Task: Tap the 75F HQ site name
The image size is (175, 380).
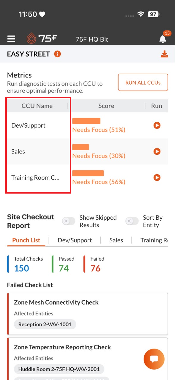Action: pyautogui.click(x=92, y=39)
